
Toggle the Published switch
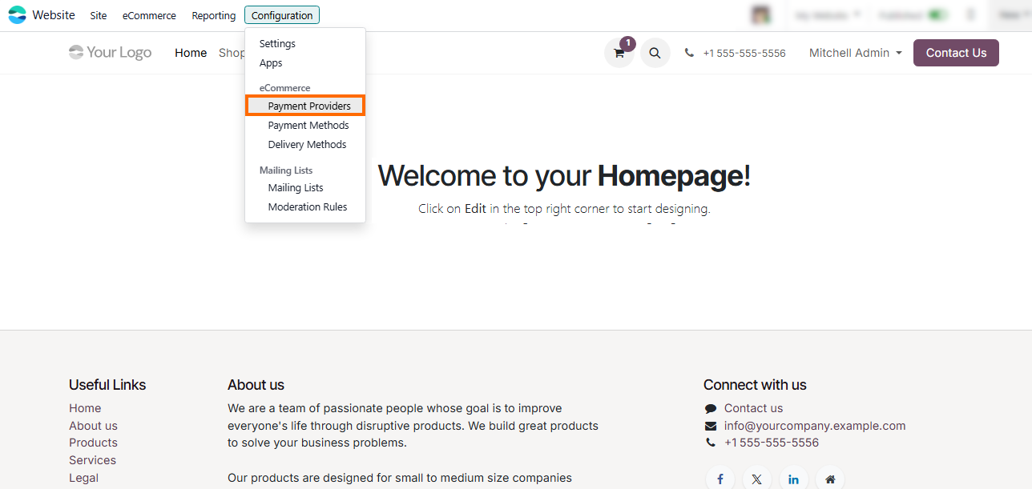(936, 15)
